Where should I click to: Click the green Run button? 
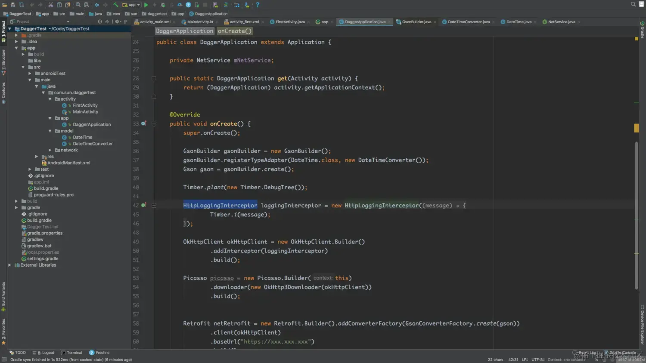pos(146,5)
